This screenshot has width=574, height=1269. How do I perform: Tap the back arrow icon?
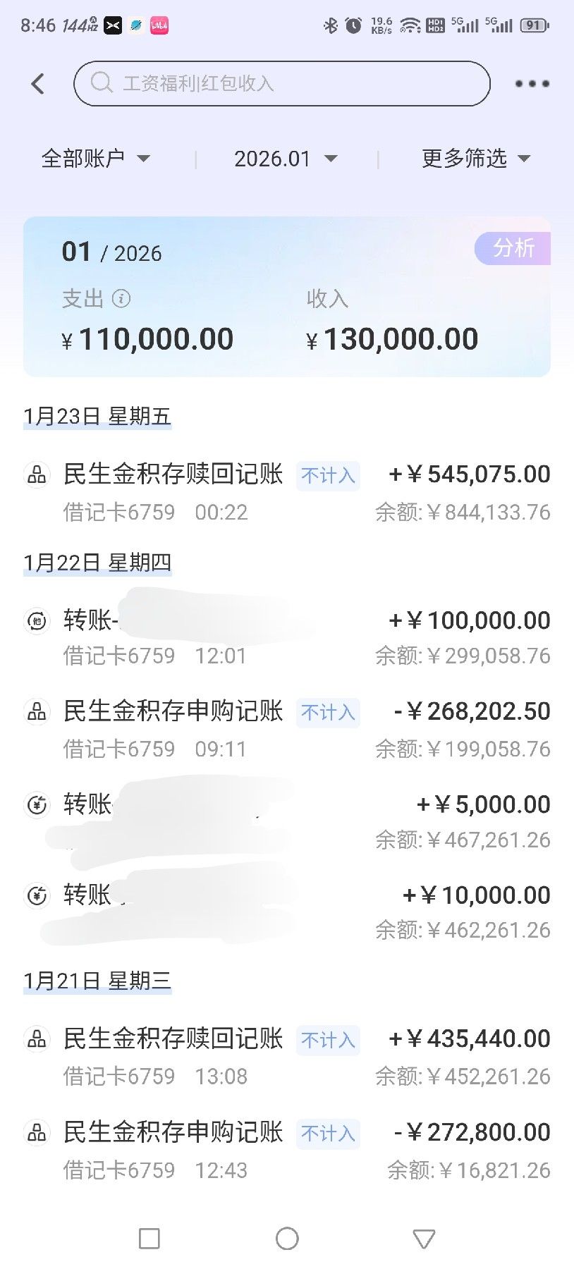[x=38, y=84]
